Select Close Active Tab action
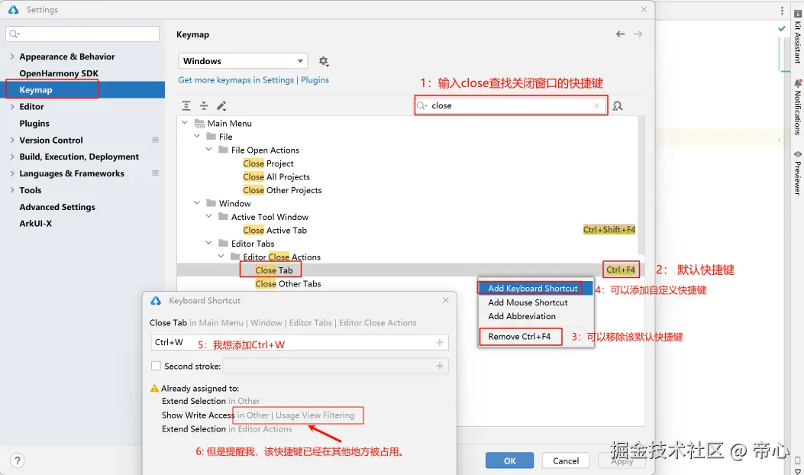Screen dimensions: 804x475 (275, 230)
